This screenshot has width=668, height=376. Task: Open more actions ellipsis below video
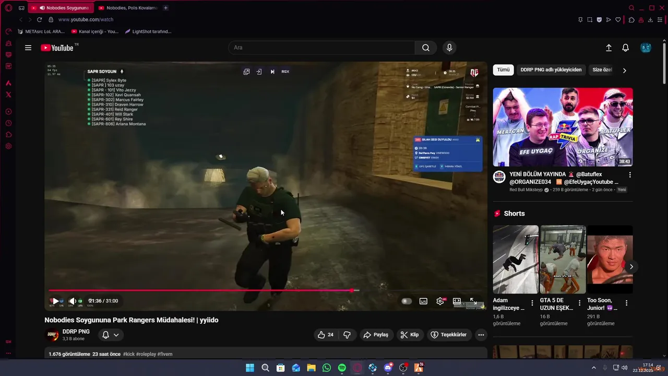click(x=481, y=335)
